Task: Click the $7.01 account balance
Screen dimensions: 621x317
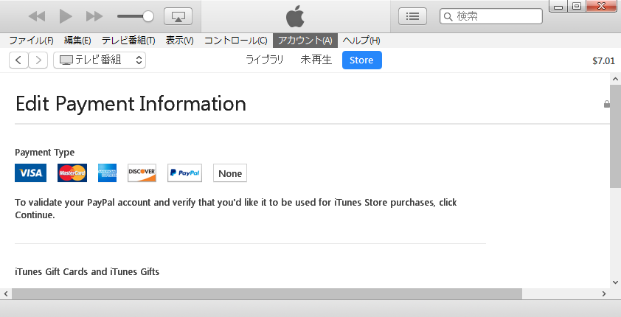Action: 603,61
